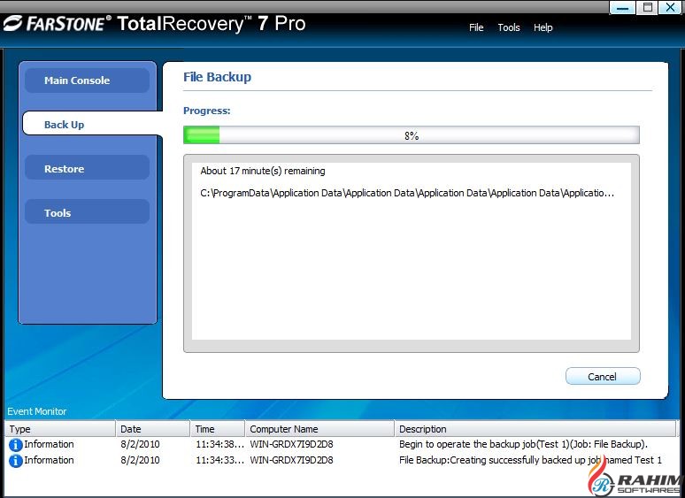The height and width of the screenshot is (498, 685).
Task: Click info icon of 11:34:38 event
Action: (16, 445)
